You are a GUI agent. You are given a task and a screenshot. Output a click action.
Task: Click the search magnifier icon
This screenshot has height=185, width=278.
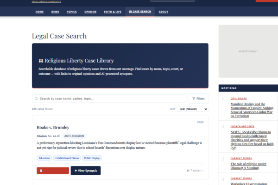point(36,99)
